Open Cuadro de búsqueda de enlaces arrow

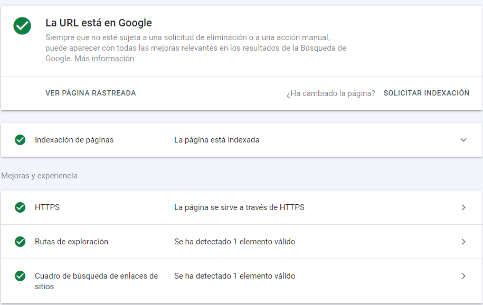click(463, 276)
